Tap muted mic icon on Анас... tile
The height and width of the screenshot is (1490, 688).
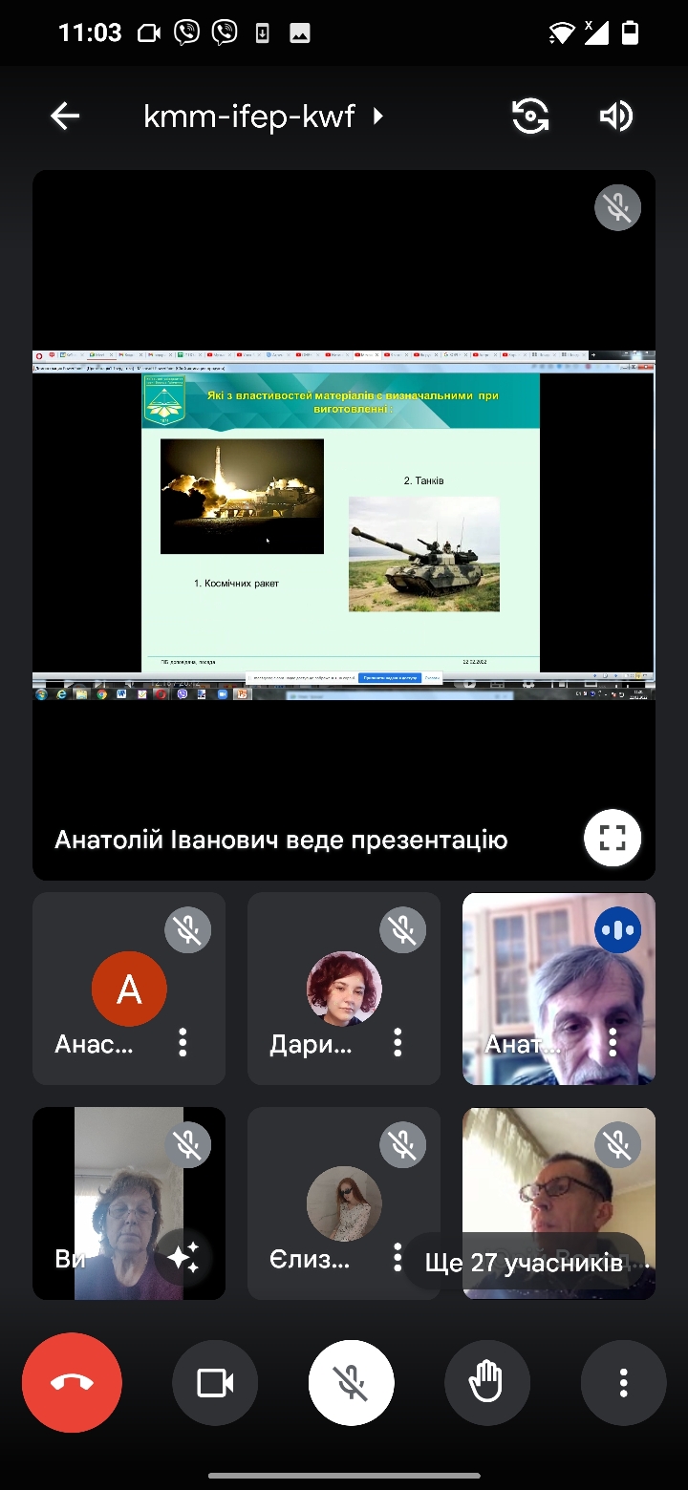(x=188, y=930)
